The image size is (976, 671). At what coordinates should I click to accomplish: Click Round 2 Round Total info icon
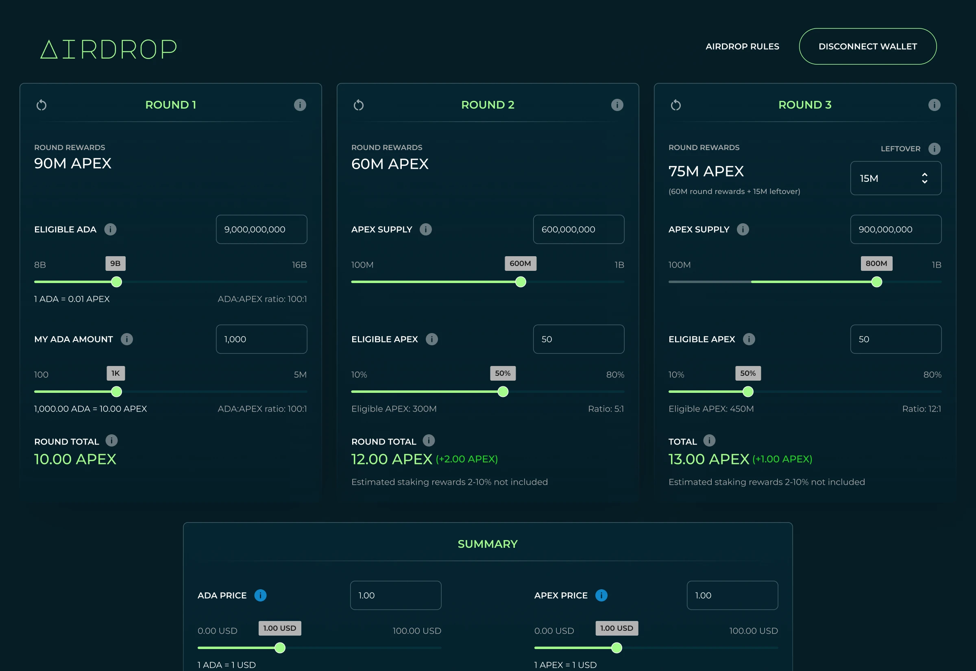click(x=428, y=440)
